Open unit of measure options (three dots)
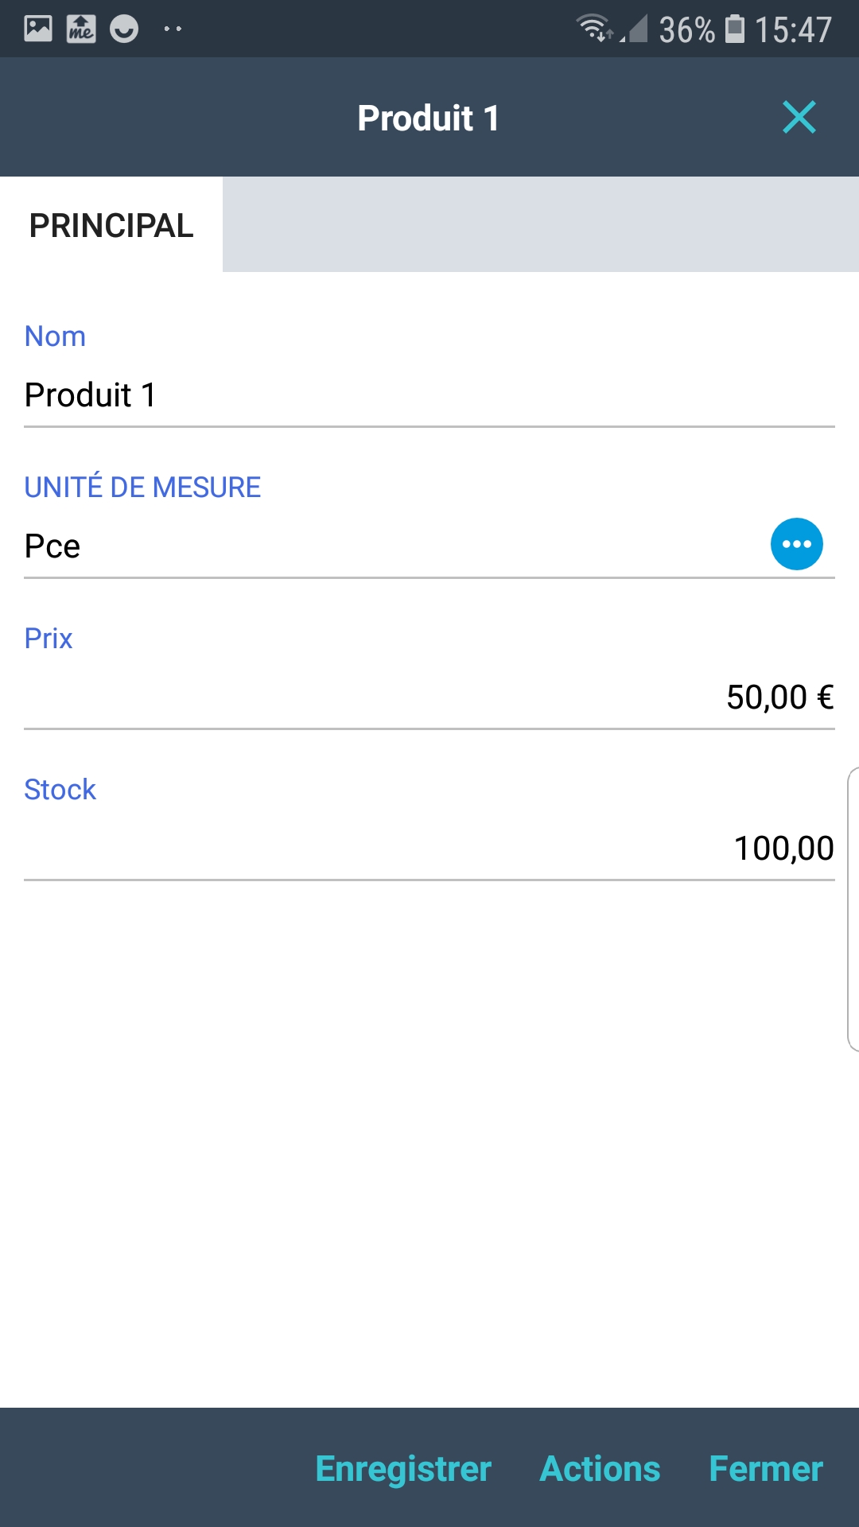859x1527 pixels. click(x=796, y=544)
